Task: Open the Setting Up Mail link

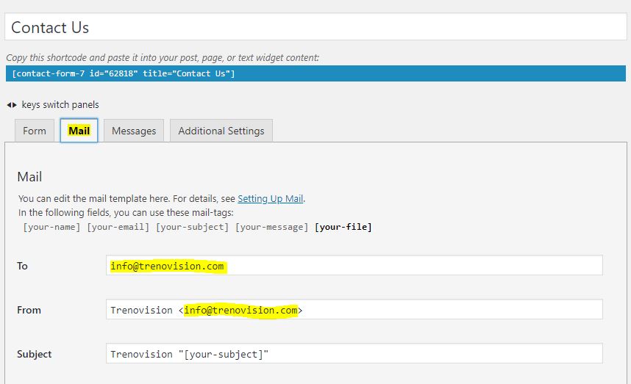Action: [270, 198]
